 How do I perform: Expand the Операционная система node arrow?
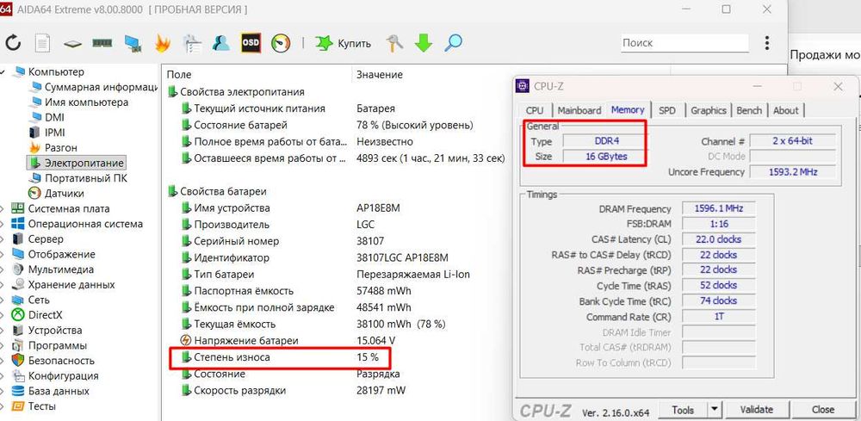pos(3,224)
